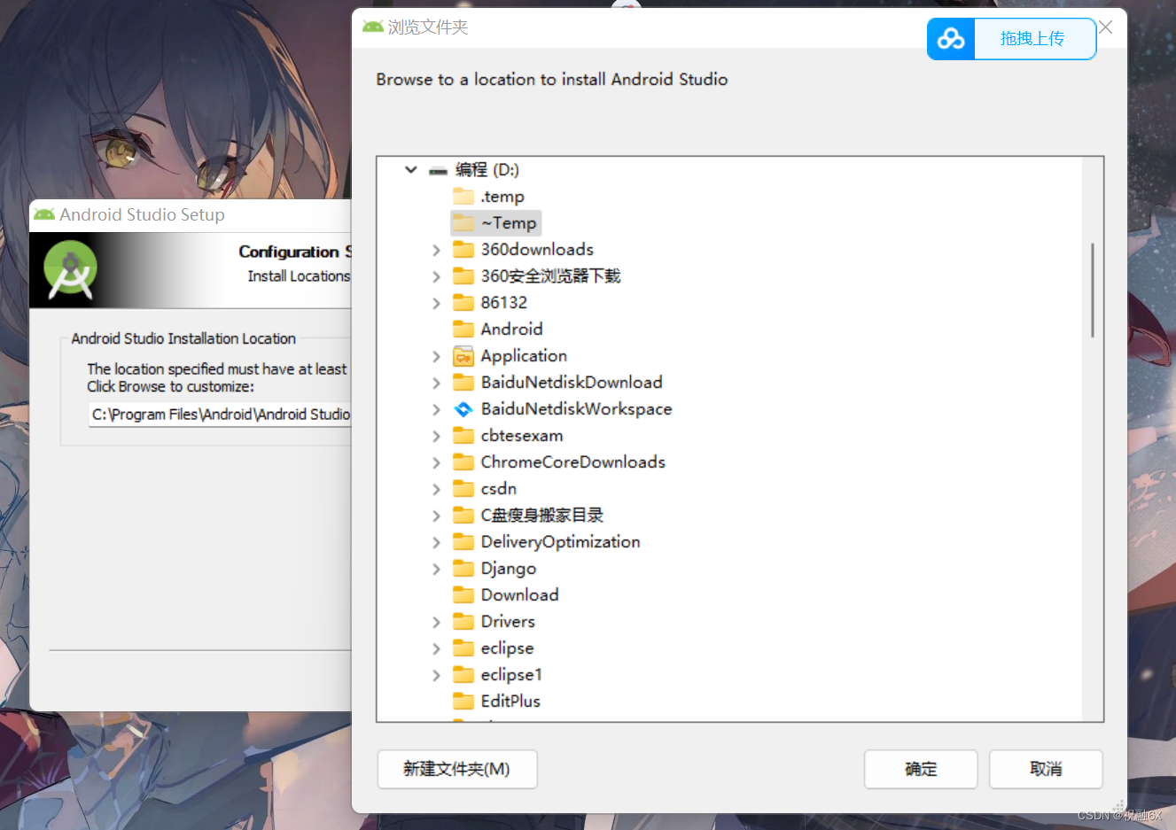Click the 360downloads folder icon
The image size is (1176, 830).
[463, 249]
